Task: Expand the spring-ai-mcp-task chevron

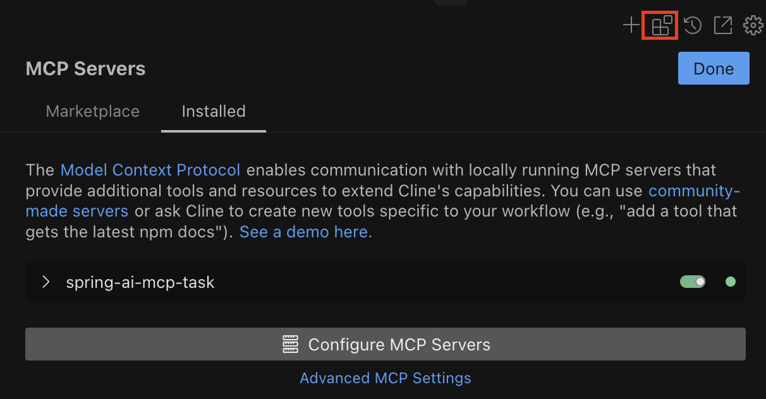Action: 46,282
